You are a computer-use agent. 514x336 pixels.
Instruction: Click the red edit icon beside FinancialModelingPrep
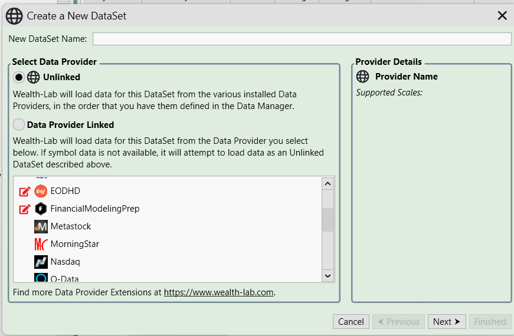click(x=25, y=209)
